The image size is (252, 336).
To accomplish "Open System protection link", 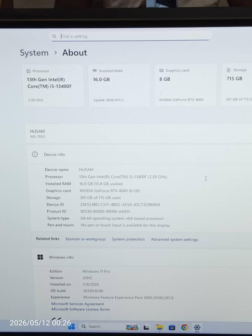I will tap(128, 239).
